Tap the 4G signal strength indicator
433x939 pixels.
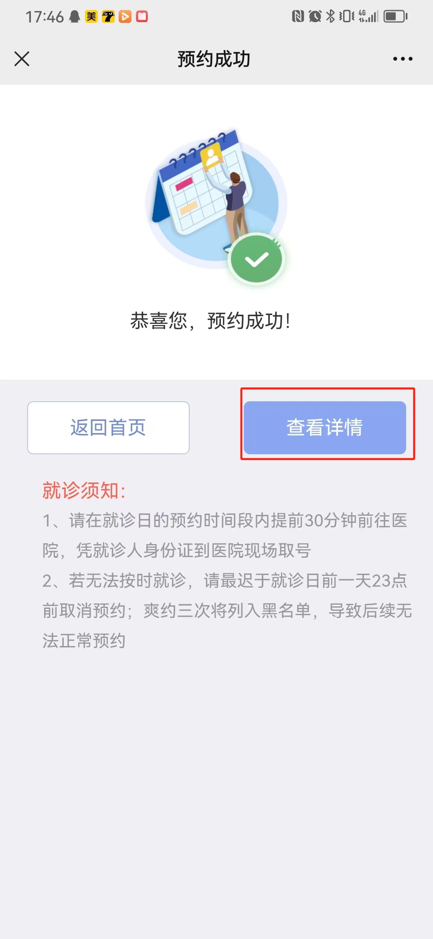pos(368,16)
